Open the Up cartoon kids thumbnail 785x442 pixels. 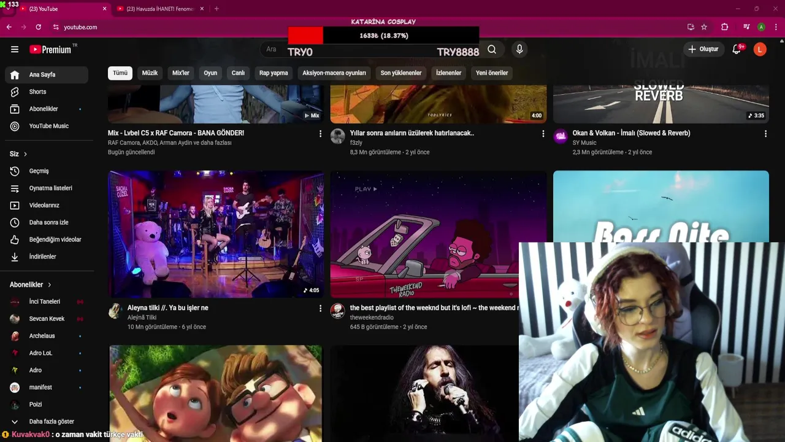click(216, 394)
